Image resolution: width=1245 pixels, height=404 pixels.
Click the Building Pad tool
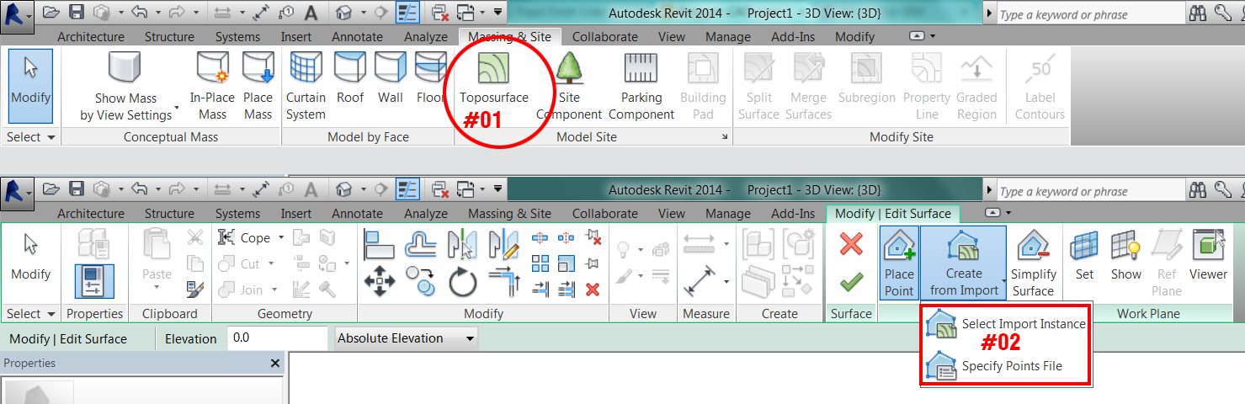pyautogui.click(x=703, y=84)
